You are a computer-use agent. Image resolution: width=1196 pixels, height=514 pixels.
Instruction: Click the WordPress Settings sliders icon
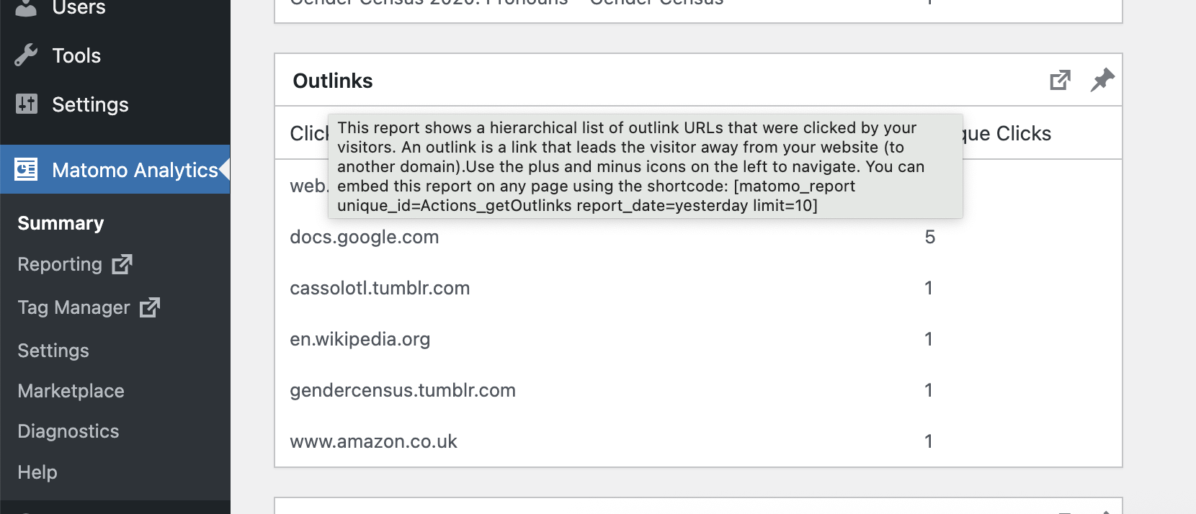click(27, 104)
